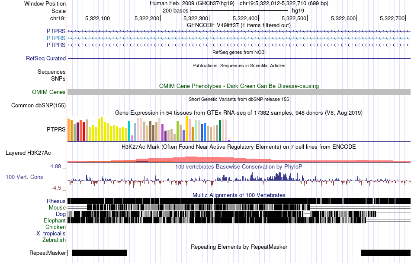Image resolution: width=411 pixels, height=263 pixels.
Task: Click the RefSeq Curated track label
Action: pos(46,59)
